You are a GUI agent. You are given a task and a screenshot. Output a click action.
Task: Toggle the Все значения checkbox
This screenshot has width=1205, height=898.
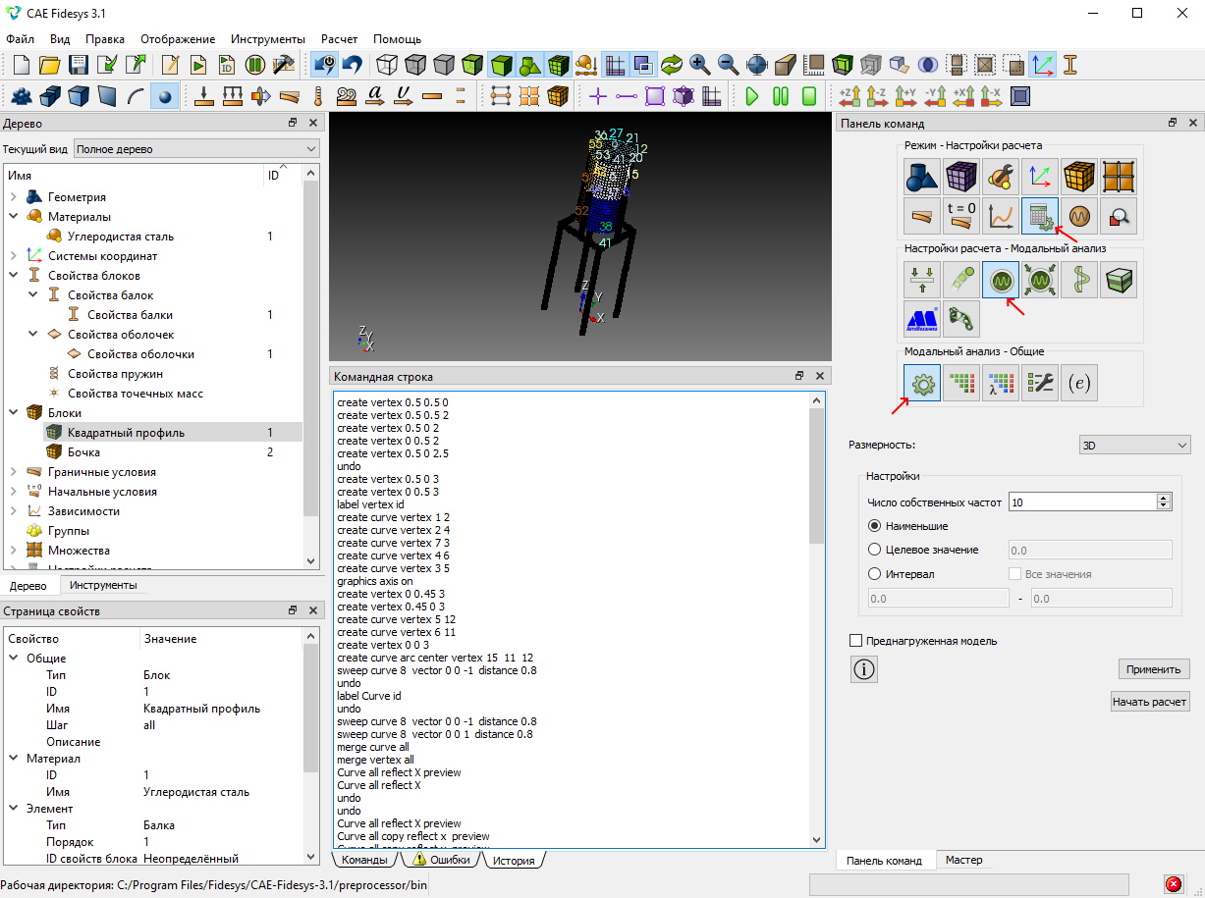(x=1015, y=574)
